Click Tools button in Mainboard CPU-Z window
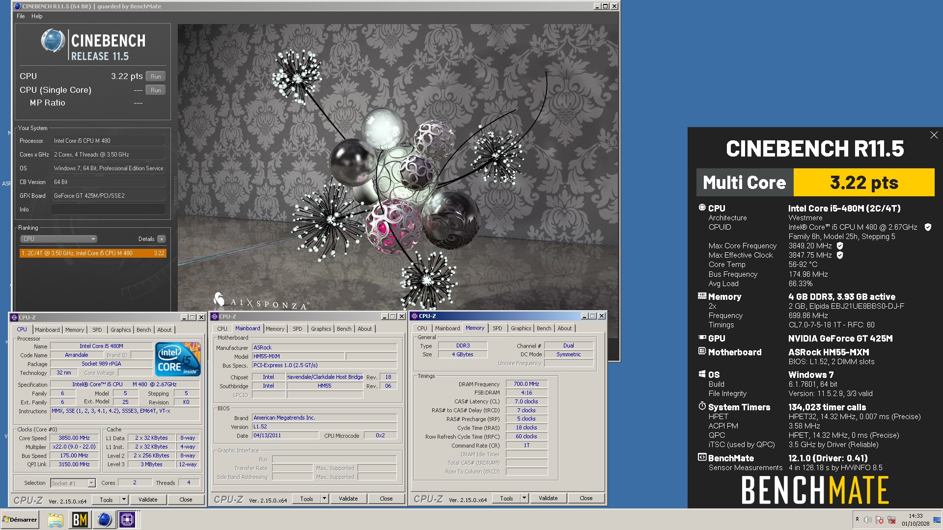 click(x=306, y=499)
